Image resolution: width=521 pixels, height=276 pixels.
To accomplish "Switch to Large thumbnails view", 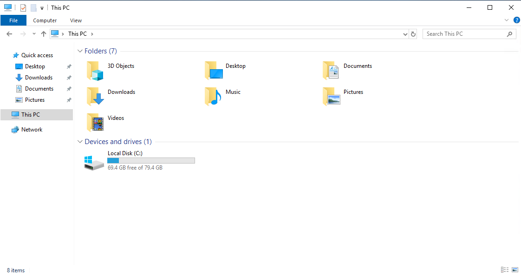I will pyautogui.click(x=515, y=269).
